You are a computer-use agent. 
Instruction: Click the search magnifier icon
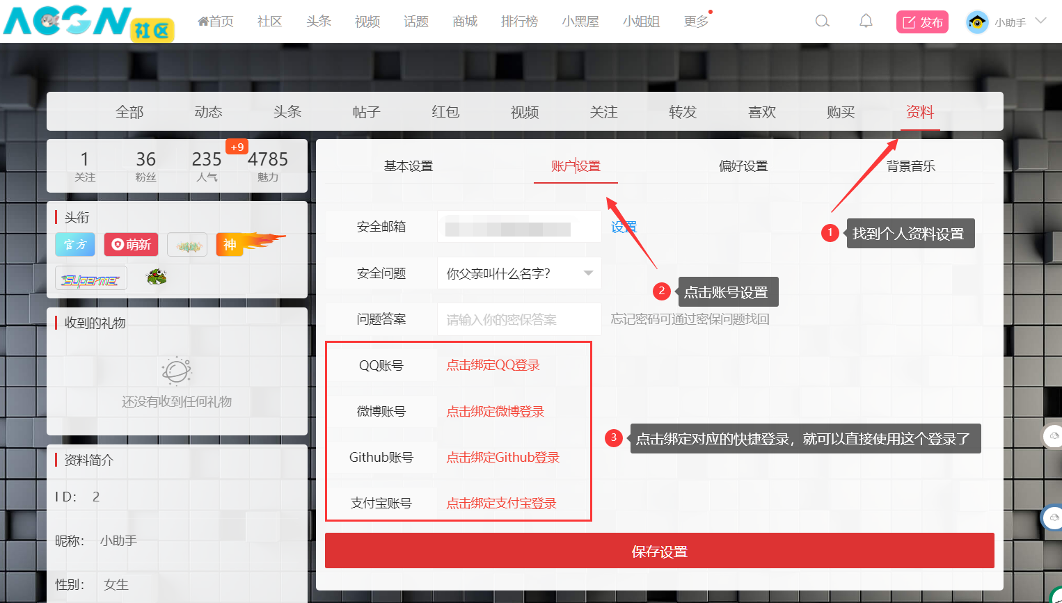tap(822, 21)
